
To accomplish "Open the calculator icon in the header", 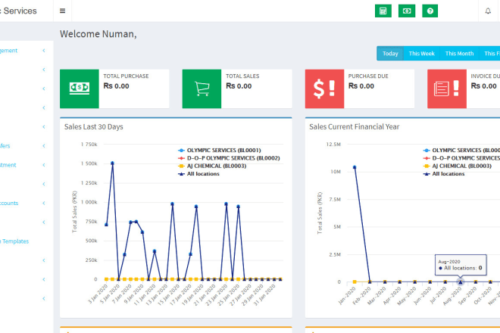I will (383, 11).
